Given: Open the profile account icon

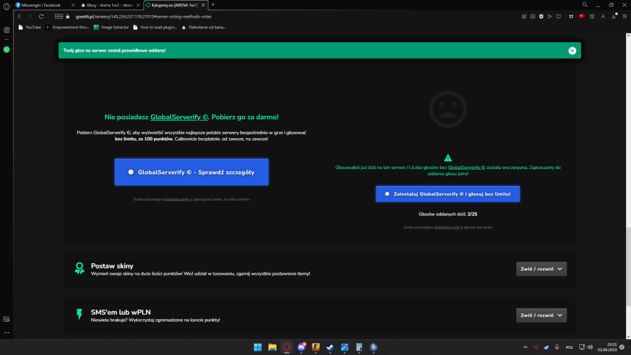Looking at the screenshot, I should tap(603, 16).
